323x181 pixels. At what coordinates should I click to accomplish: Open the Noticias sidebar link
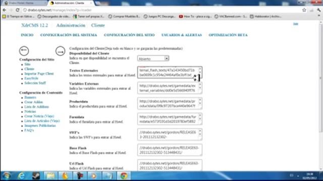point(30,112)
